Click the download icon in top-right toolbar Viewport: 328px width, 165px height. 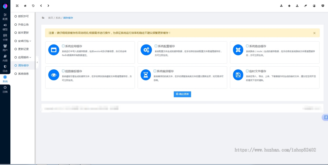click(282, 6)
